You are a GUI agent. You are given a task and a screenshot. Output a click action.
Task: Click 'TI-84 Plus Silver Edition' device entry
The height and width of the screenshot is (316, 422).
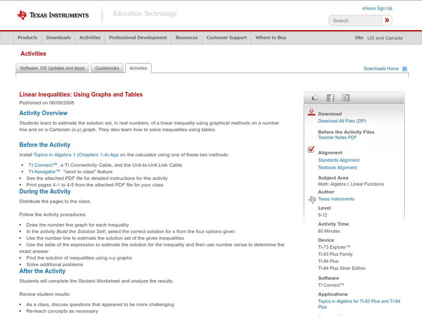point(342,268)
